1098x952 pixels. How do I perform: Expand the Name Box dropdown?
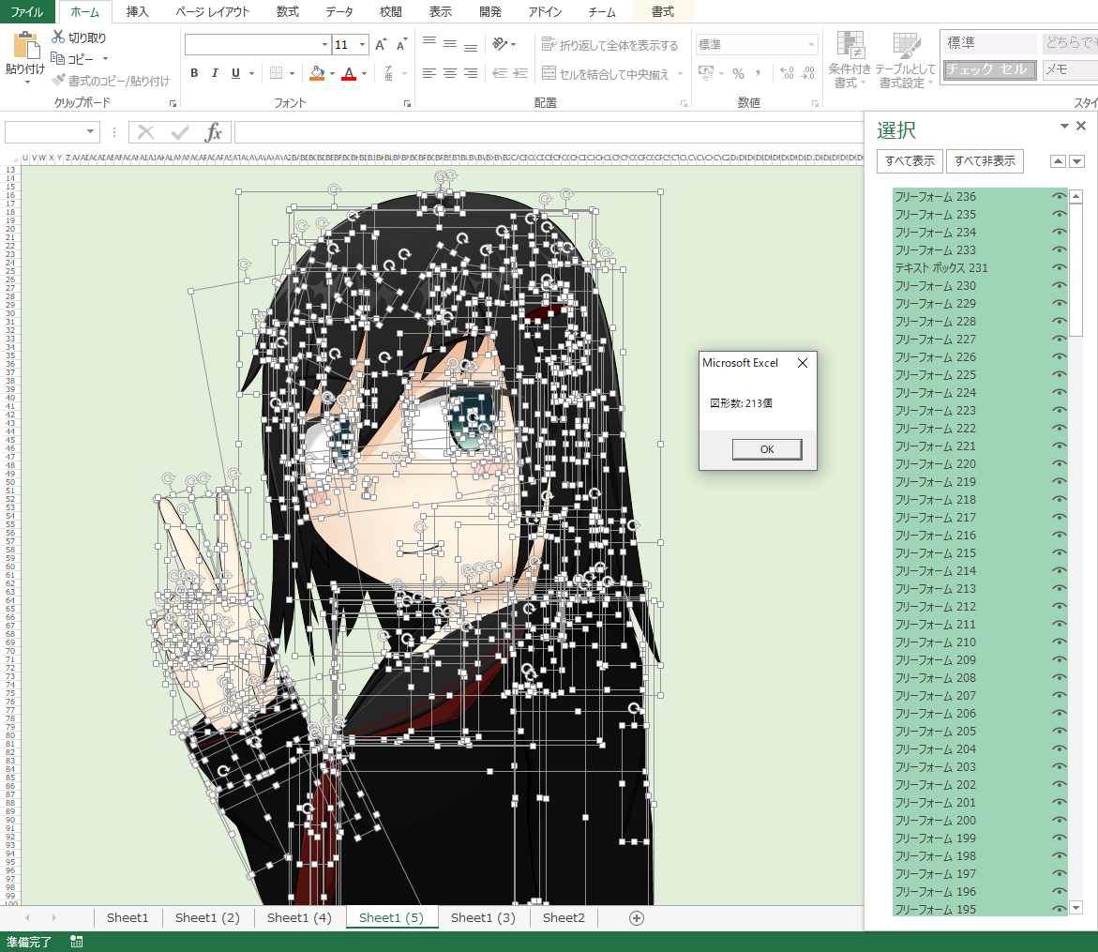(91, 132)
